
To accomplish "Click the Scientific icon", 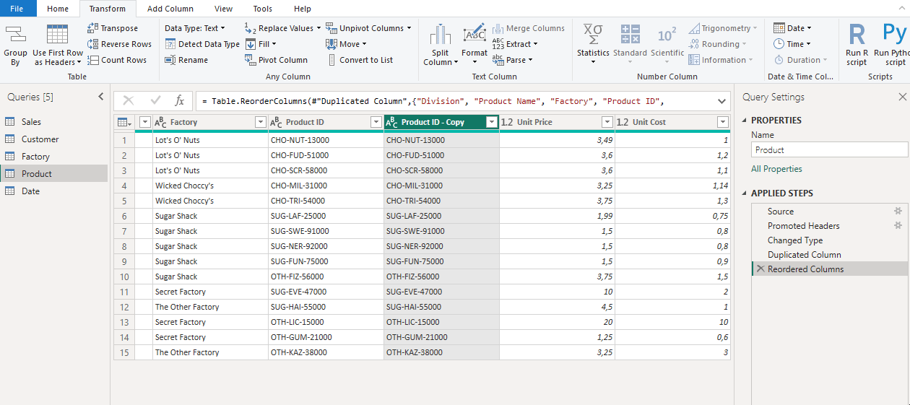I will pyautogui.click(x=667, y=35).
